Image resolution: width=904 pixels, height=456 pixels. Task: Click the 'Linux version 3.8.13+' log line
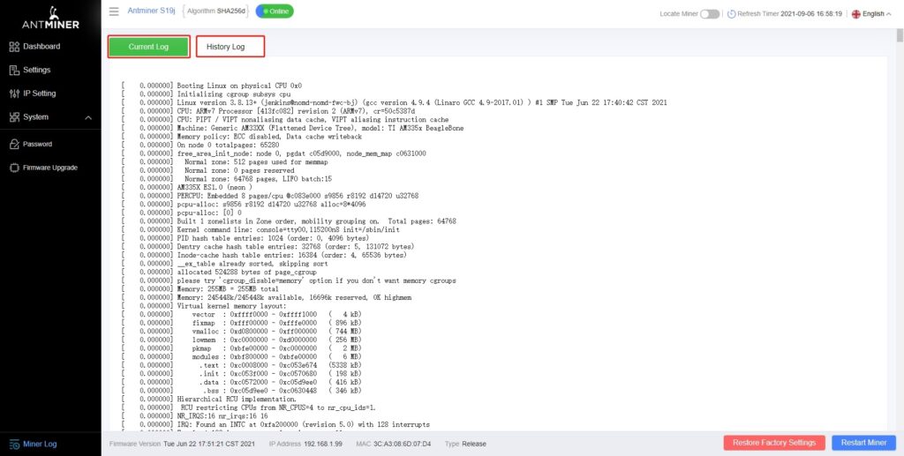tap(394, 102)
